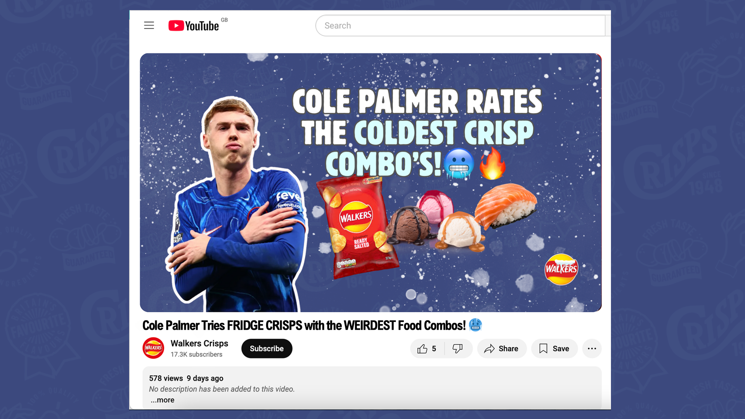This screenshot has height=419, width=745.
Task: Open the hamburger guide menu
Action: click(x=149, y=26)
